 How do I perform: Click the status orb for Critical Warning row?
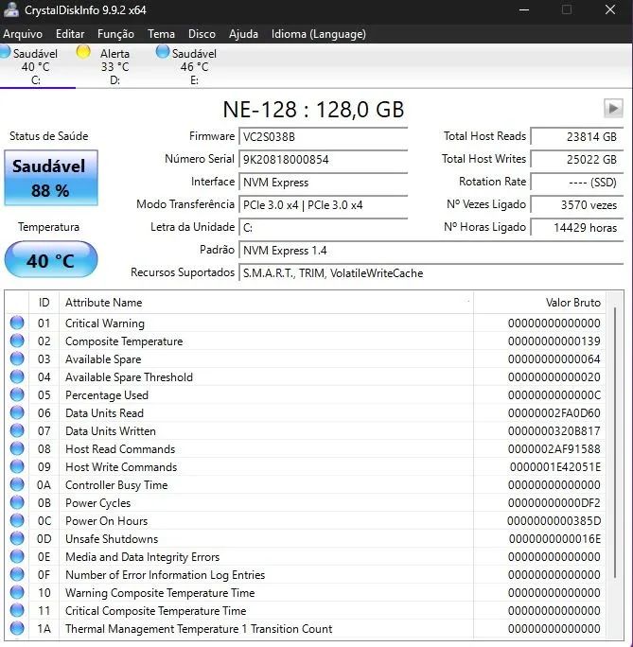pos(17,323)
